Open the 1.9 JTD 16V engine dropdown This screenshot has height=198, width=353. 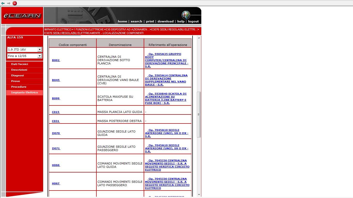click(25, 49)
